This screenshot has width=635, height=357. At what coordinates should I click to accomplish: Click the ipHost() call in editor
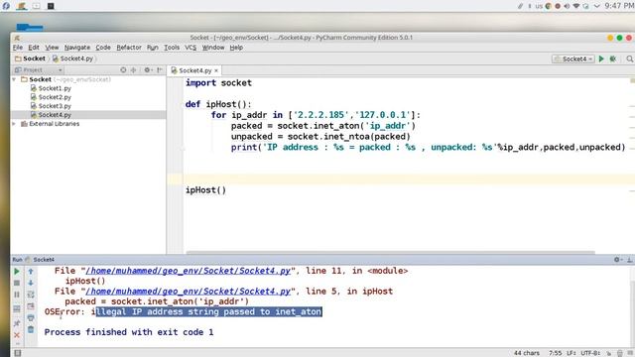pyautogui.click(x=205, y=190)
